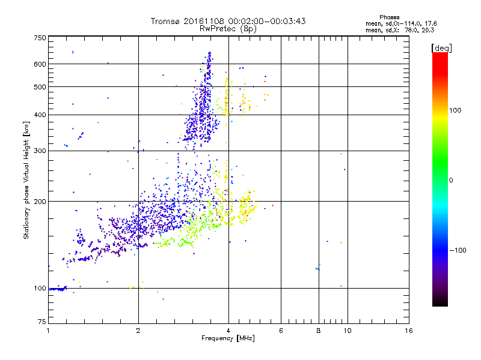Image resolution: width=481 pixels, height=360 pixels.
Task: Click the black bottom of the phase colorbar
Action: point(440,302)
